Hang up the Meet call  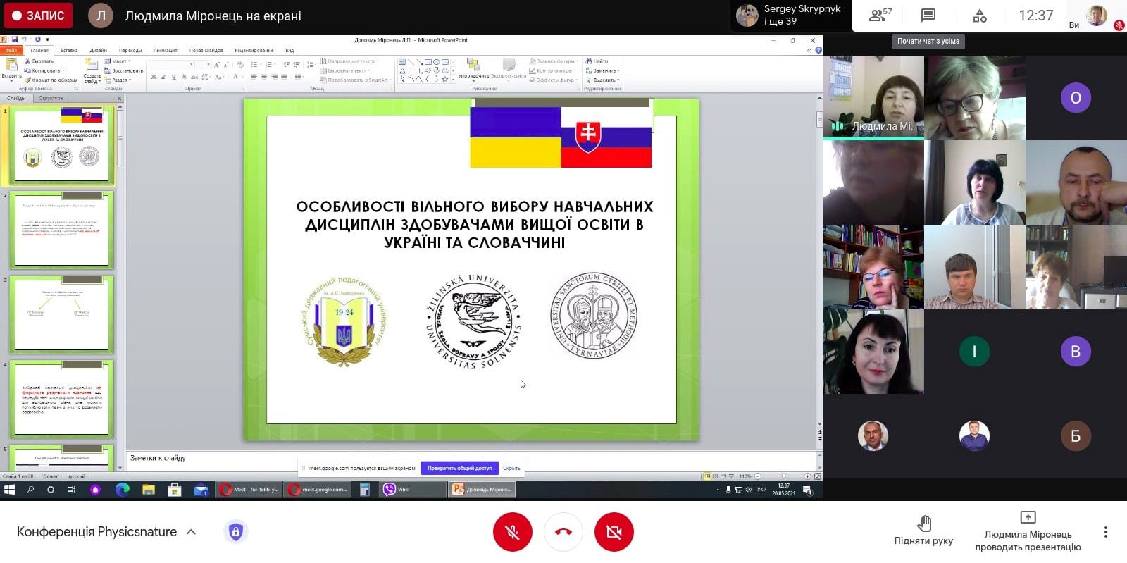563,532
